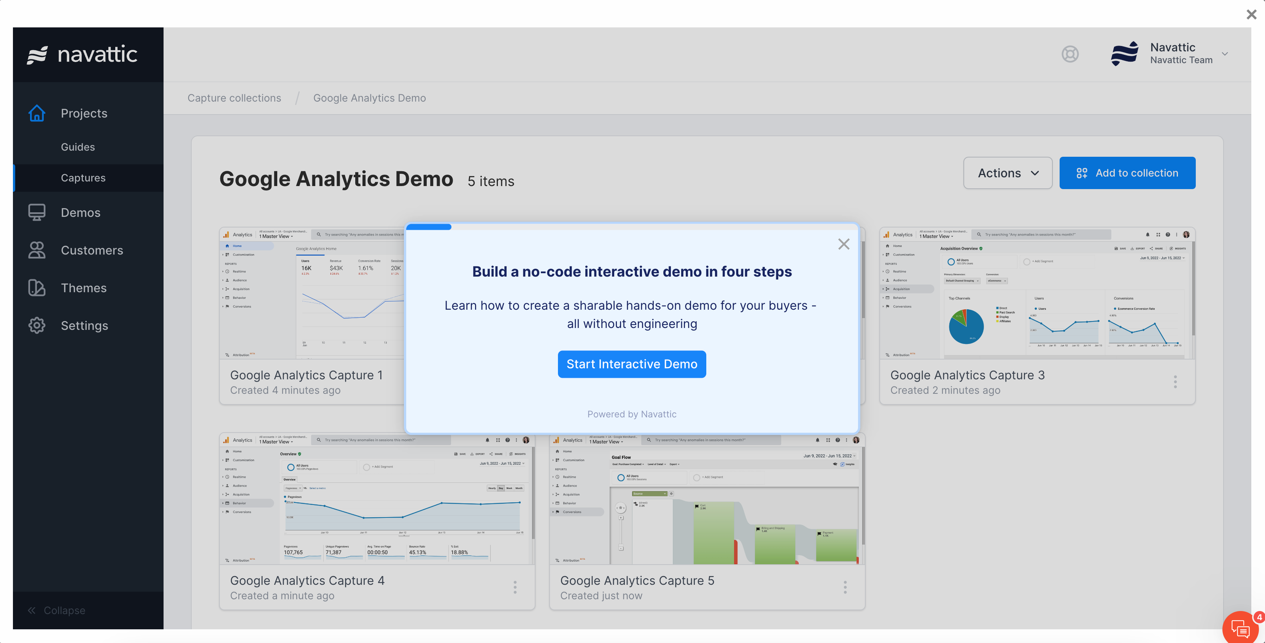Open Capture 5 three-dot menu
The width and height of the screenshot is (1265, 643).
click(845, 587)
